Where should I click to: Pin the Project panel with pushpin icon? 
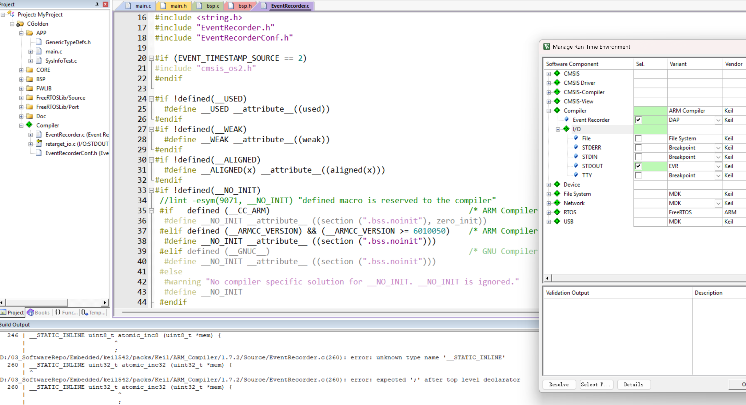click(97, 4)
